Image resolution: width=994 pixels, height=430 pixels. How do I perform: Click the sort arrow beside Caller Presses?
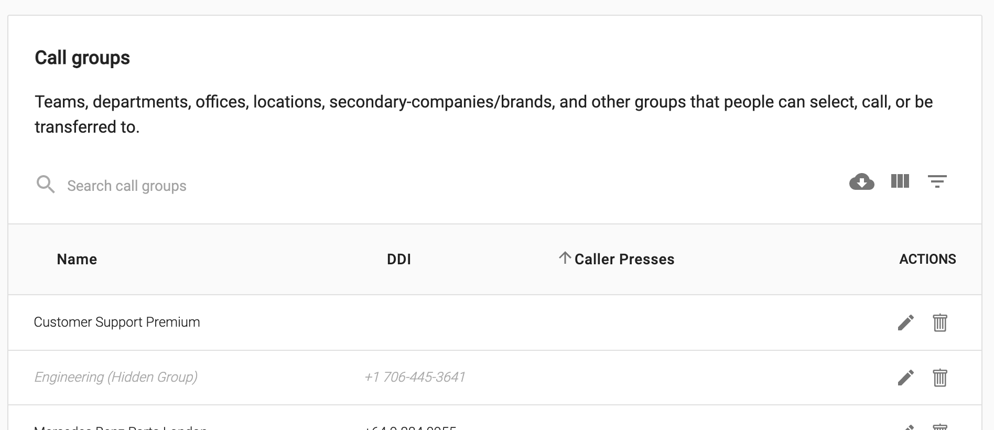(565, 258)
